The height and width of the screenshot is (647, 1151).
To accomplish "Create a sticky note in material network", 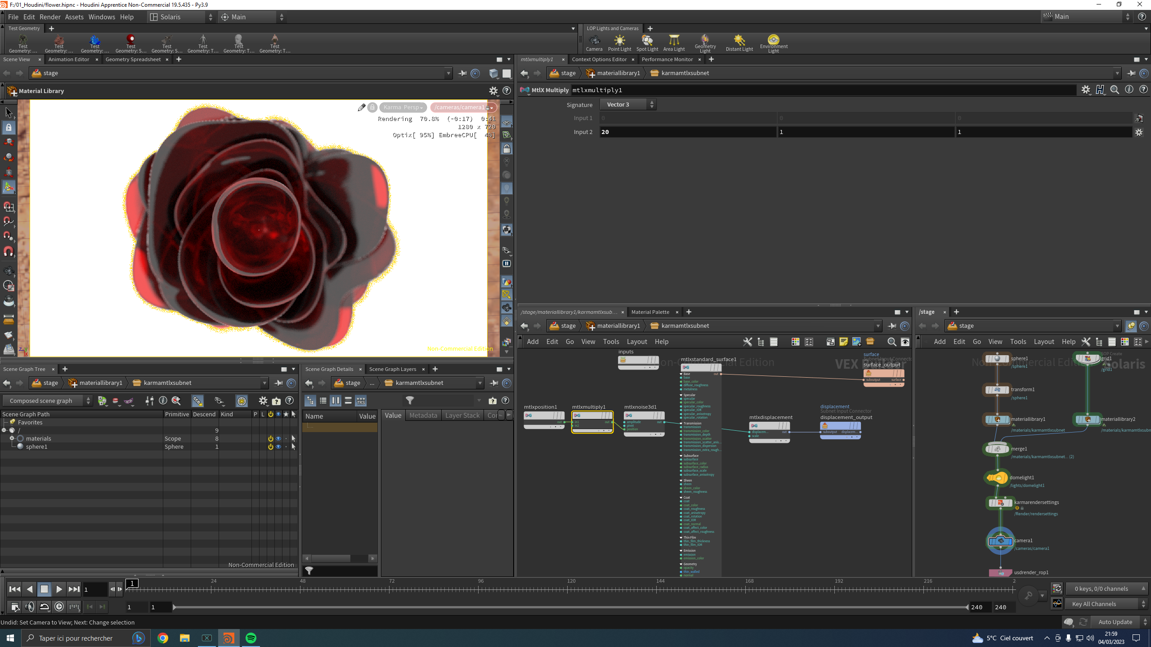I will click(843, 342).
